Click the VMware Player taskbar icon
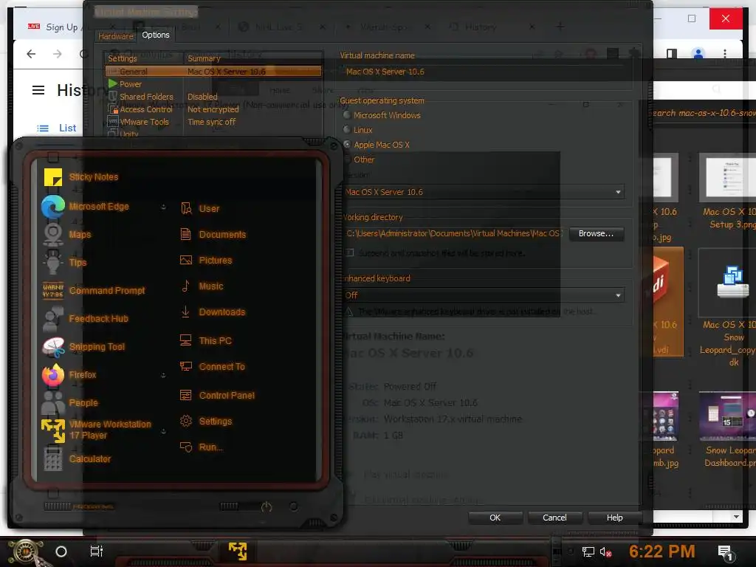 tap(238, 551)
